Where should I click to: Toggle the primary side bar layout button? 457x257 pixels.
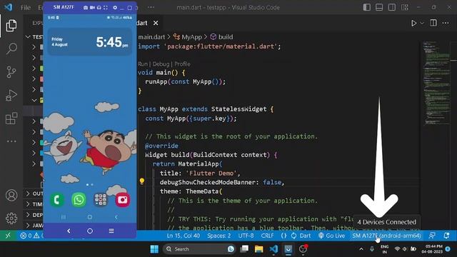click(x=366, y=7)
